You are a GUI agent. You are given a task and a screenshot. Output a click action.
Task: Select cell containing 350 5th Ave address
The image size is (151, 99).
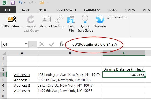(70, 80)
